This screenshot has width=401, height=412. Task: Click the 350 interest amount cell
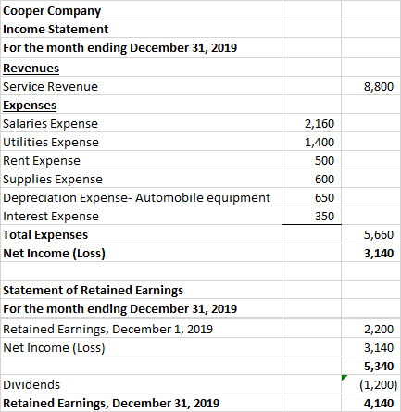click(x=311, y=216)
